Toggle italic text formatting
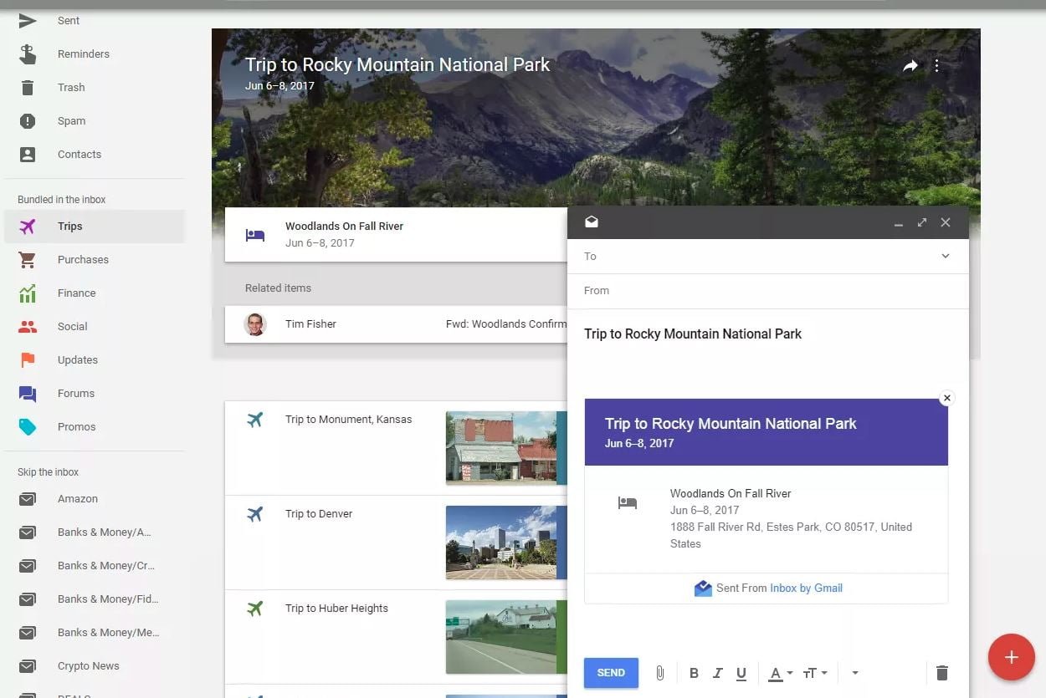The height and width of the screenshot is (698, 1046). (717, 673)
